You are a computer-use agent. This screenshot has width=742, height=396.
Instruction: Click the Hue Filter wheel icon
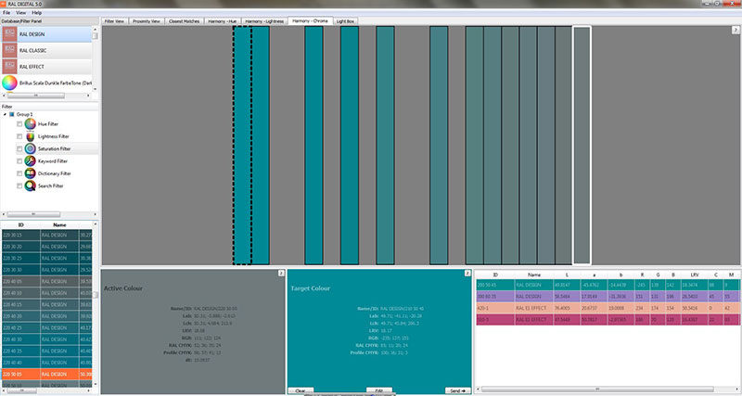[31, 124]
